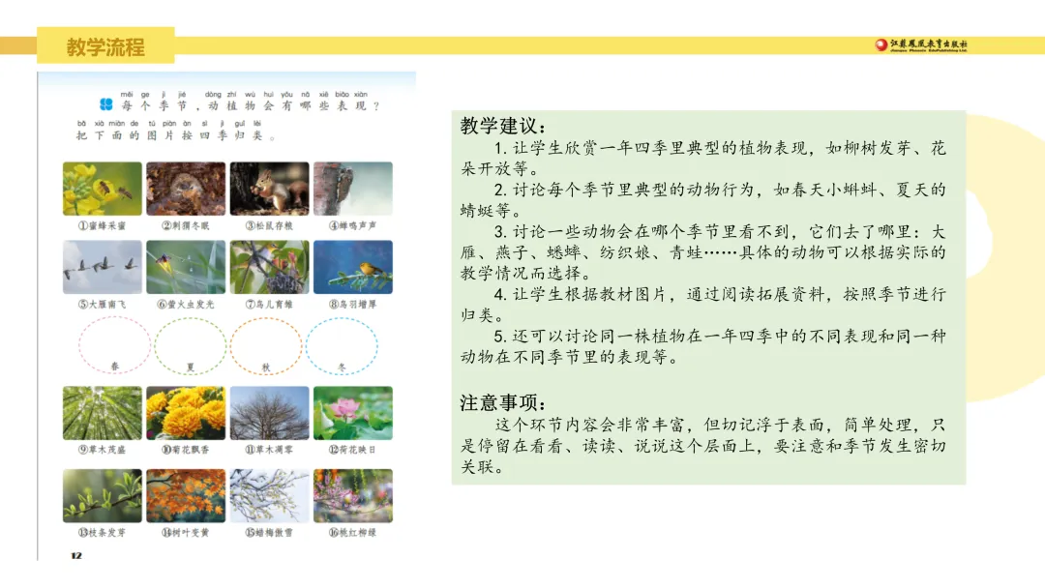Viewport: 1045px width, 588px height.
Task: Click the blue dashed 冬 circle
Action: tap(342, 345)
